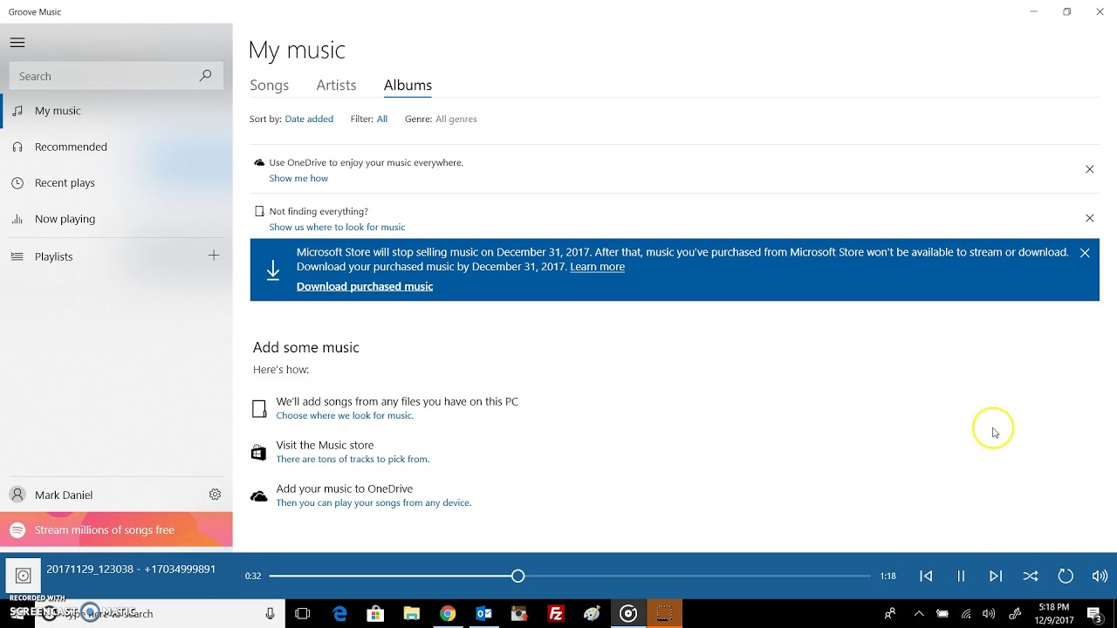
Task: Click Download purchased music link
Action: [365, 286]
